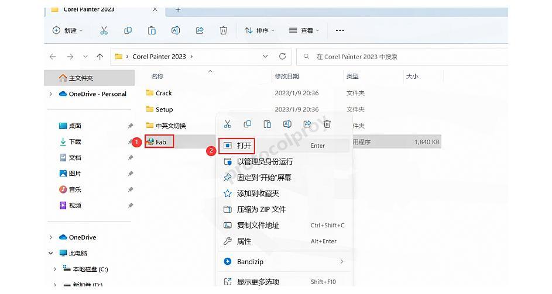Click the search box for Corel Painter 2023

pos(402,57)
